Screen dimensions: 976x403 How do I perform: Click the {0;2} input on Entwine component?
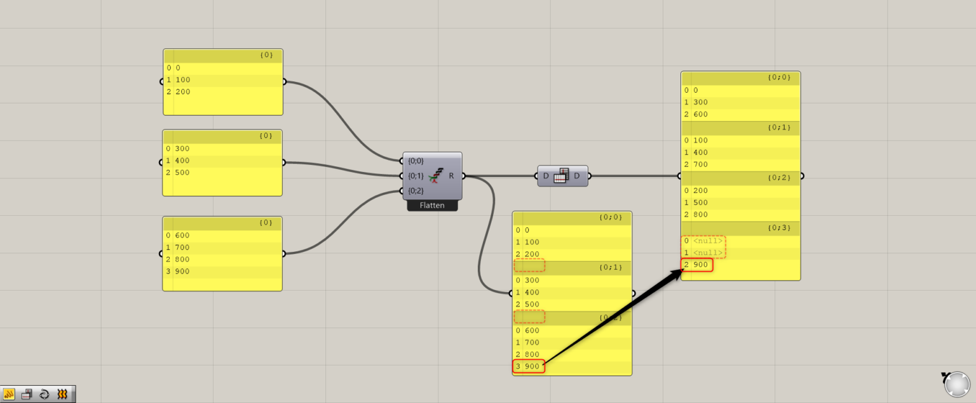click(416, 190)
